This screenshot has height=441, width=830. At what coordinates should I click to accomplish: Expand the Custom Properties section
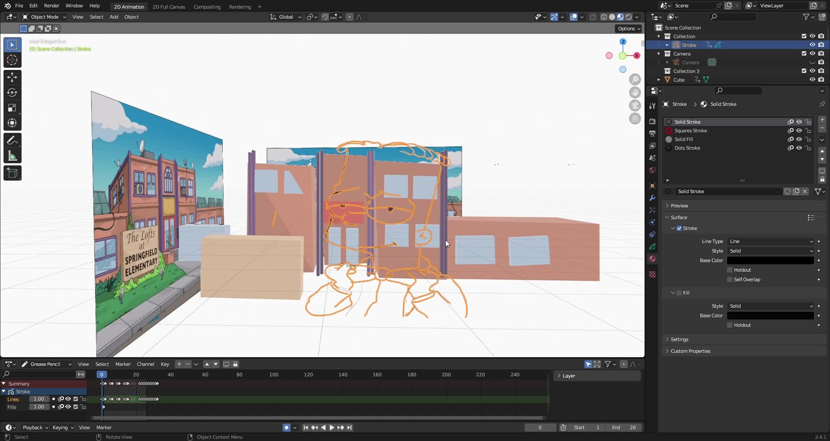pyautogui.click(x=689, y=351)
